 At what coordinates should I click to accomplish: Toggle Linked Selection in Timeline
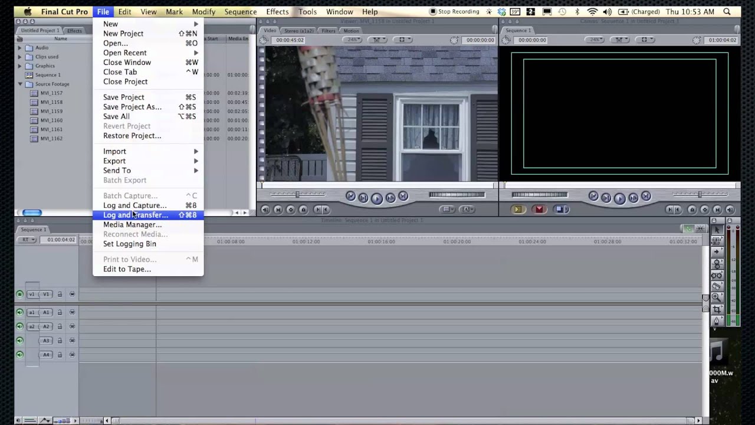click(x=688, y=229)
